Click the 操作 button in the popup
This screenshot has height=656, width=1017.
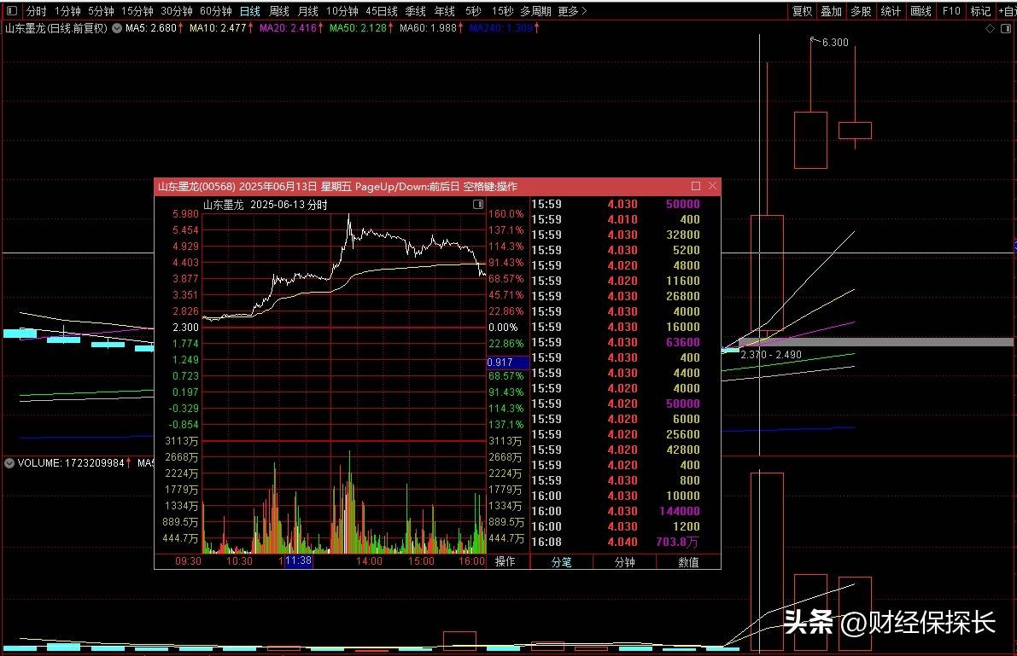(x=505, y=561)
